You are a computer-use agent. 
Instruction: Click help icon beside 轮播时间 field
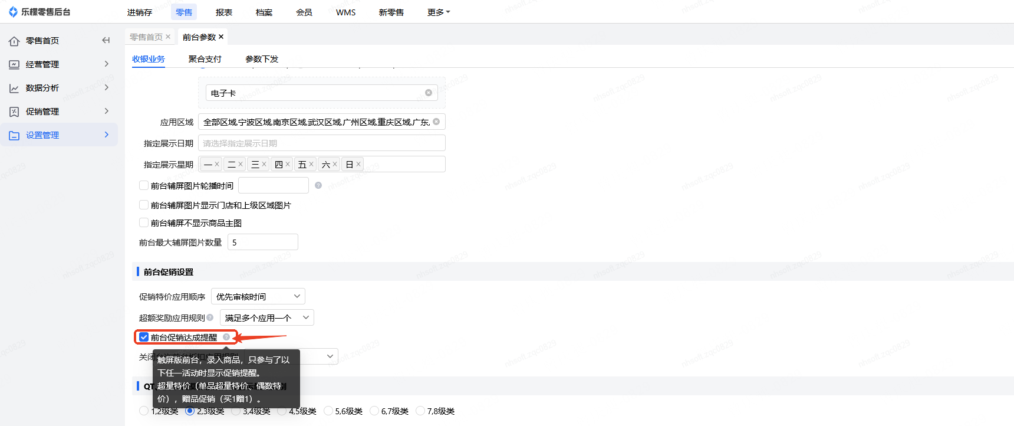point(318,185)
